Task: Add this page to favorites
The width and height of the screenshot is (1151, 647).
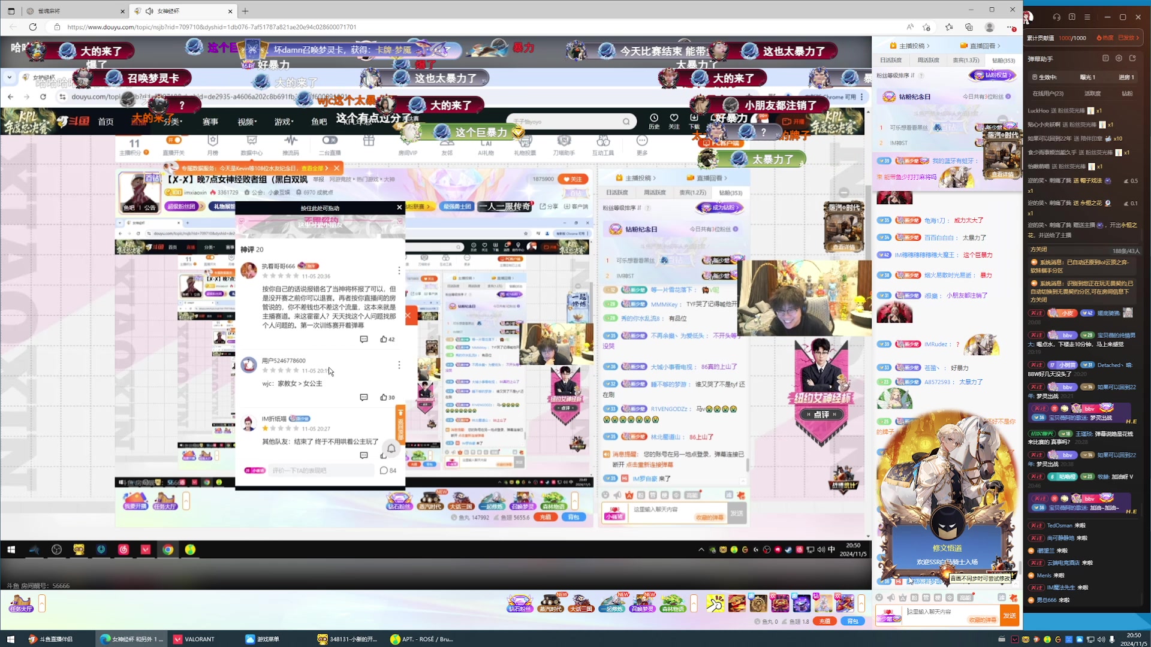Action: point(927,27)
